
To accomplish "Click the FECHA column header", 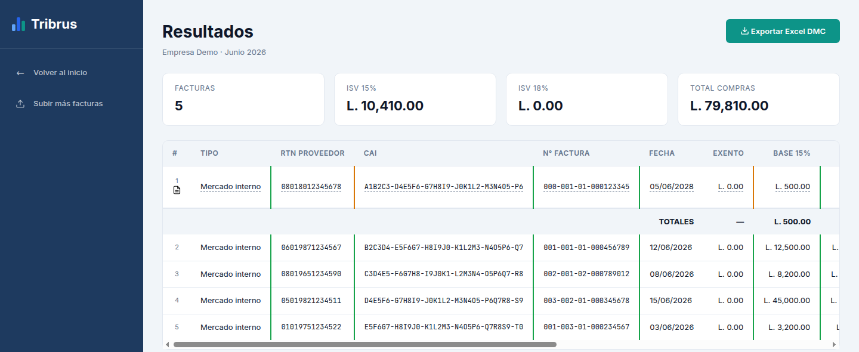I will click(x=662, y=153).
